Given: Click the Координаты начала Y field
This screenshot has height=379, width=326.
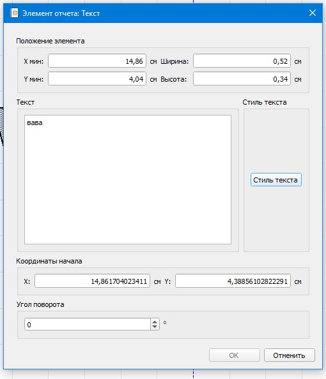Looking at the screenshot, I should click(x=233, y=281).
